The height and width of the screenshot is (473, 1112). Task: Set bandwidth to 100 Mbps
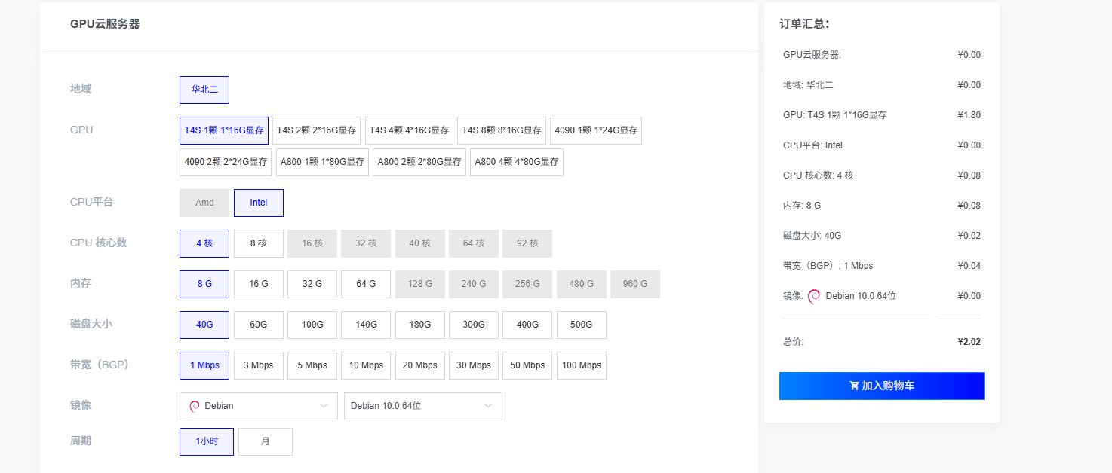click(x=582, y=365)
